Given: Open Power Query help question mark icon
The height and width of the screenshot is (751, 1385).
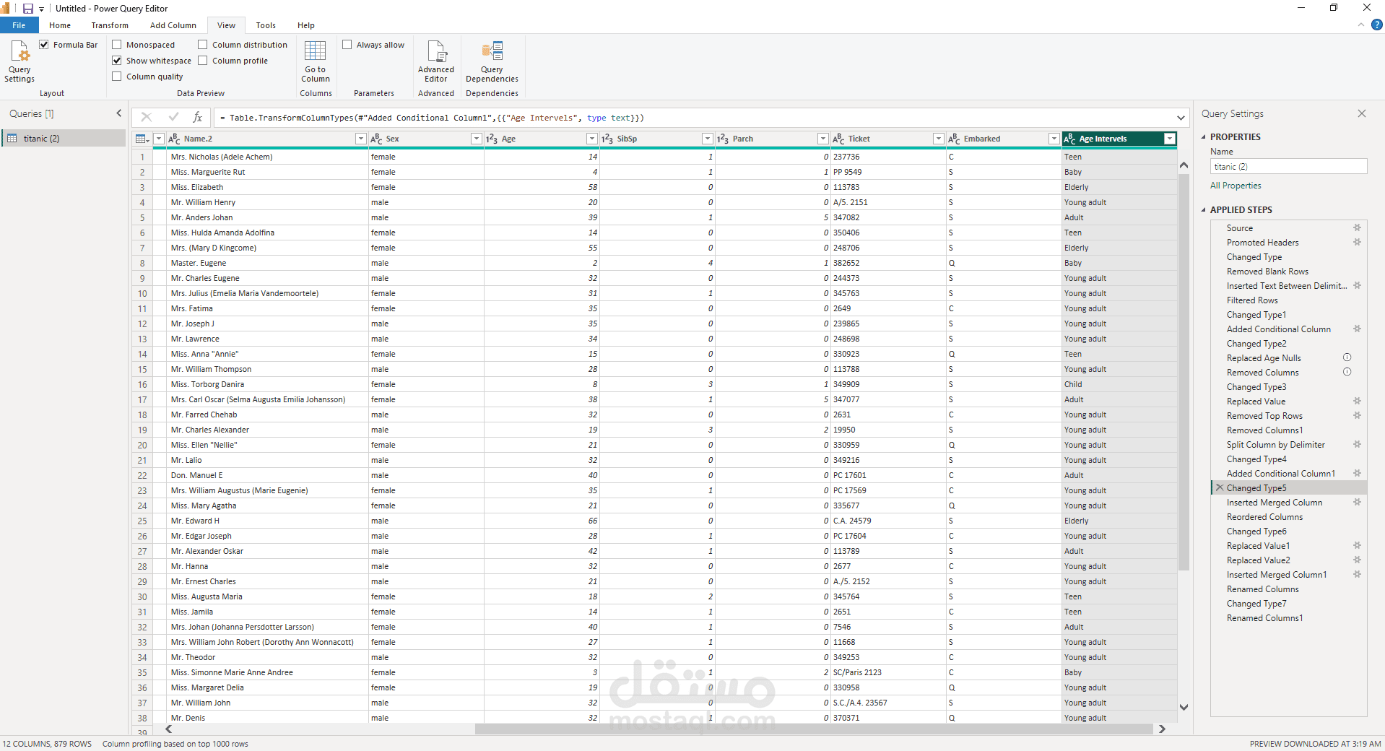Looking at the screenshot, I should point(1376,25).
